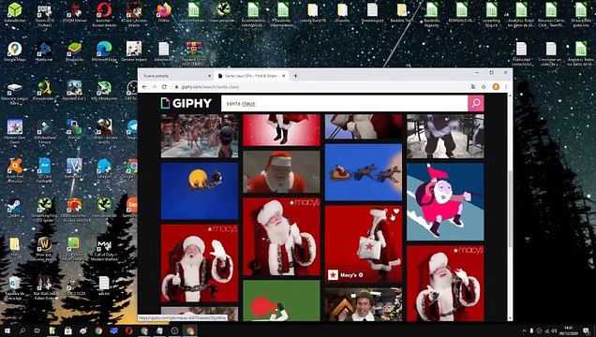Viewport: 596px width, 337px height.
Task: Bookmark this page with the star icon
Action: [x=484, y=87]
